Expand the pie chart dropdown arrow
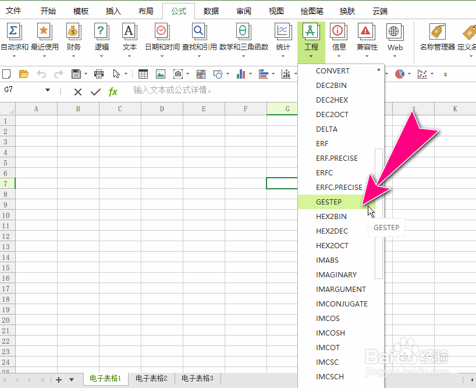The image size is (476, 388). pyautogui.click(x=409, y=74)
